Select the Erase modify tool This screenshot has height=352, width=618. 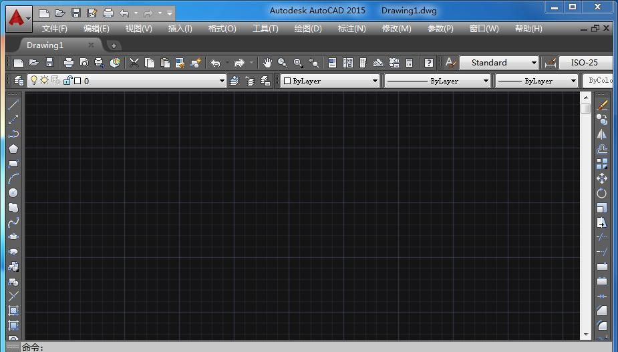(x=602, y=105)
